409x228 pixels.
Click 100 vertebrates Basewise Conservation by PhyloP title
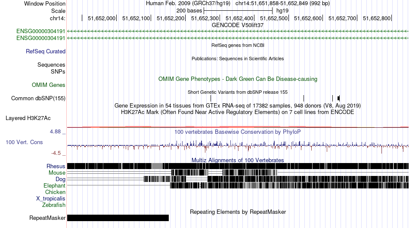point(238,132)
